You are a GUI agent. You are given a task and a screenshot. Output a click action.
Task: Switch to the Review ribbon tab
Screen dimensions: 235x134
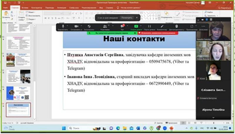[x=89, y=8]
